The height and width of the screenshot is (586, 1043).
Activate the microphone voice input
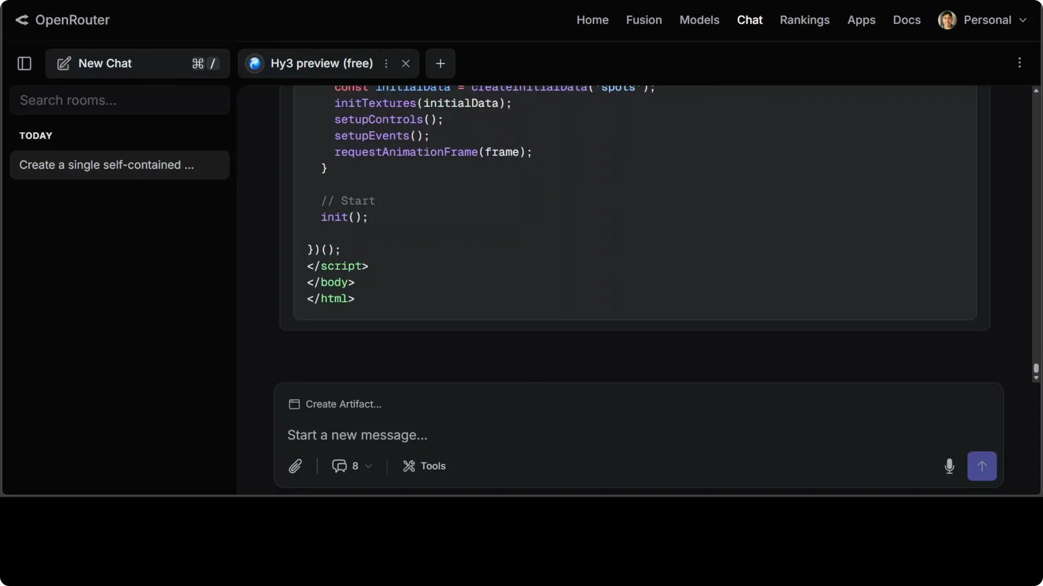[949, 466]
